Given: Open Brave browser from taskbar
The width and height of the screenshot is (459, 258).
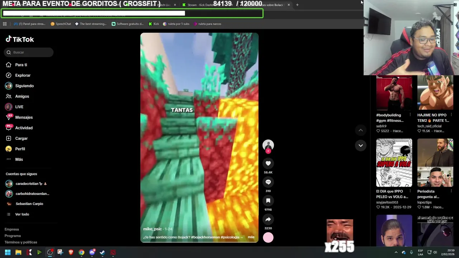Looking at the screenshot, I should tap(71, 252).
